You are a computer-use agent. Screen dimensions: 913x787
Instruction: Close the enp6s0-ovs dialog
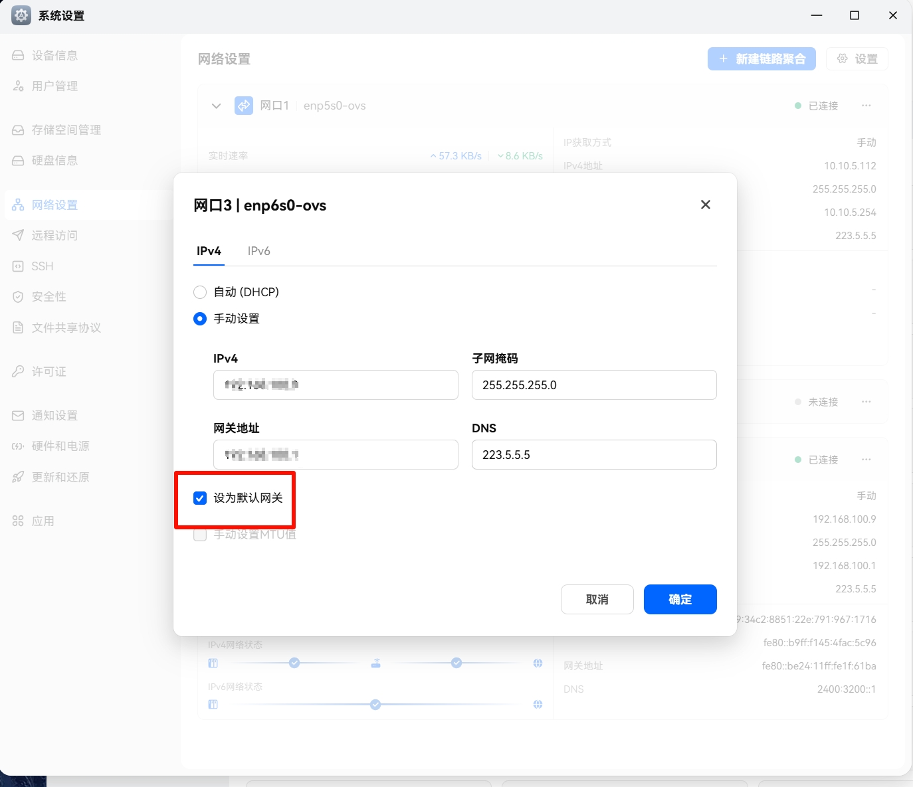pos(705,205)
